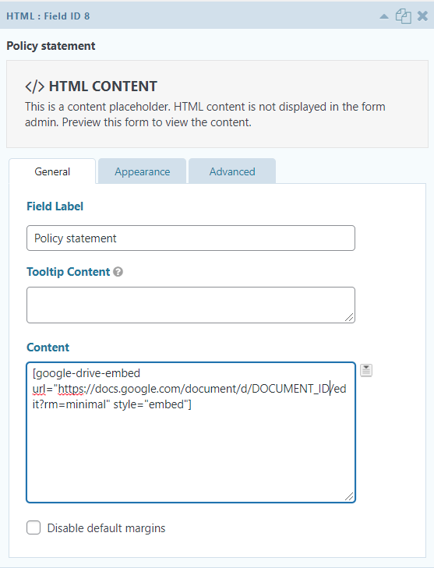This screenshot has height=568, width=434.
Task: Enable Disable default margins checkbox
Action: (x=34, y=527)
